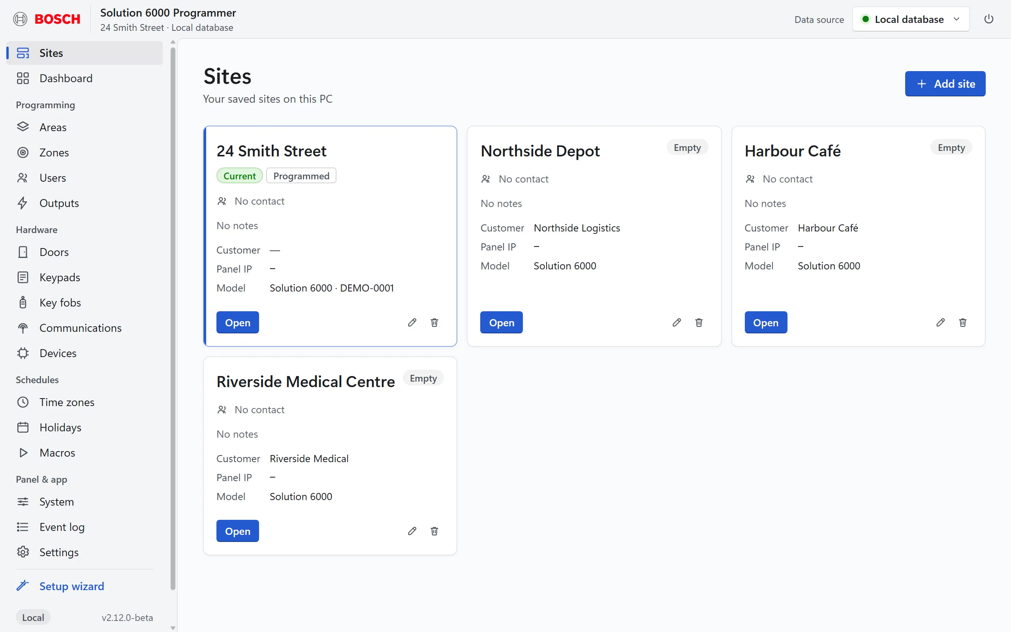Screen dimensions: 1011x632
Task: Open the Keypads page
Action: (x=85, y=277)
